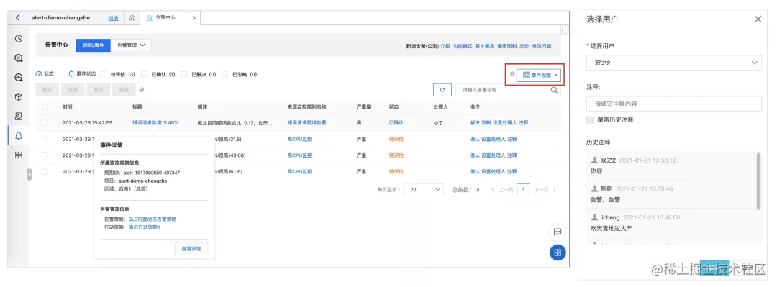Click 忽略 in the 已确认 row
Screen dimensions: 777x287
[x=486, y=122]
